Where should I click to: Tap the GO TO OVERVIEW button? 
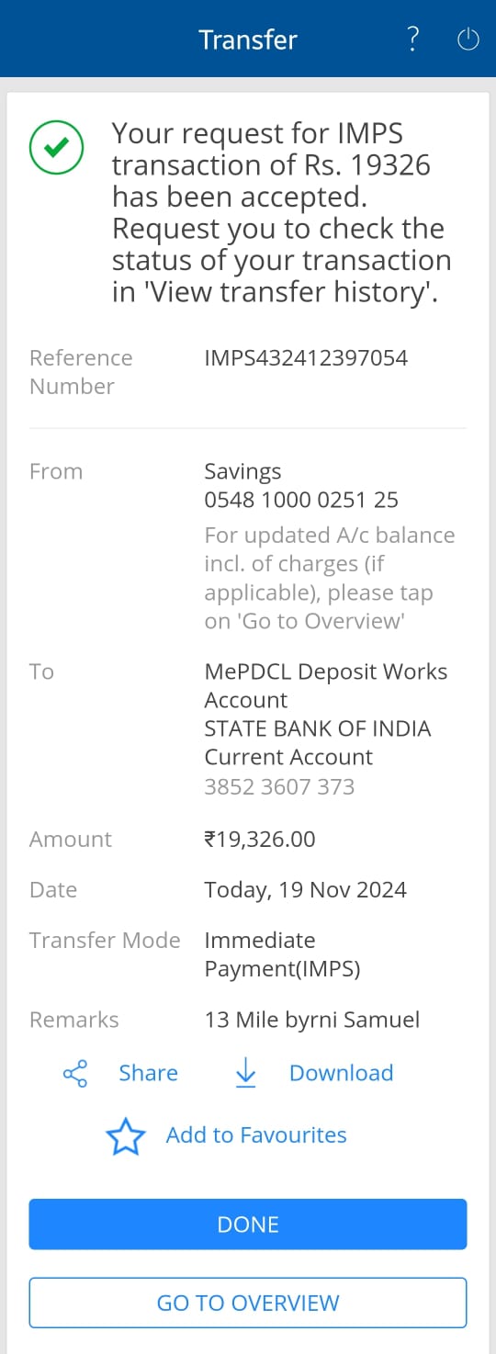248,1303
